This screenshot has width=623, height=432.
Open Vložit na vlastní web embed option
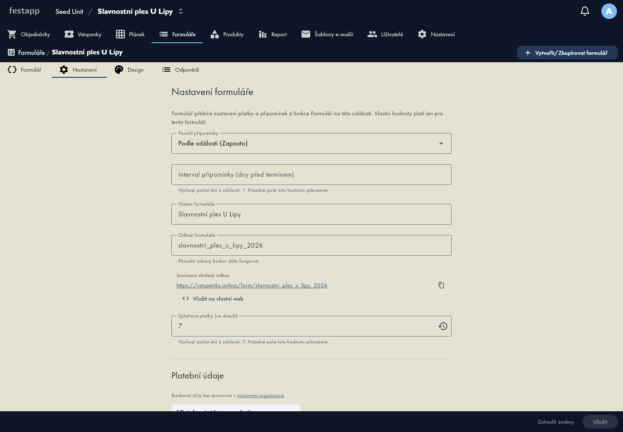pyautogui.click(x=212, y=299)
